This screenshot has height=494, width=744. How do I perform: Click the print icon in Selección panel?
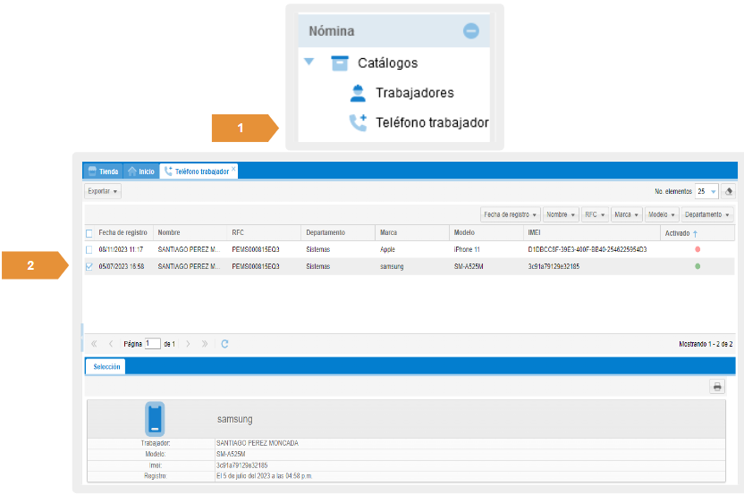pos(716,387)
